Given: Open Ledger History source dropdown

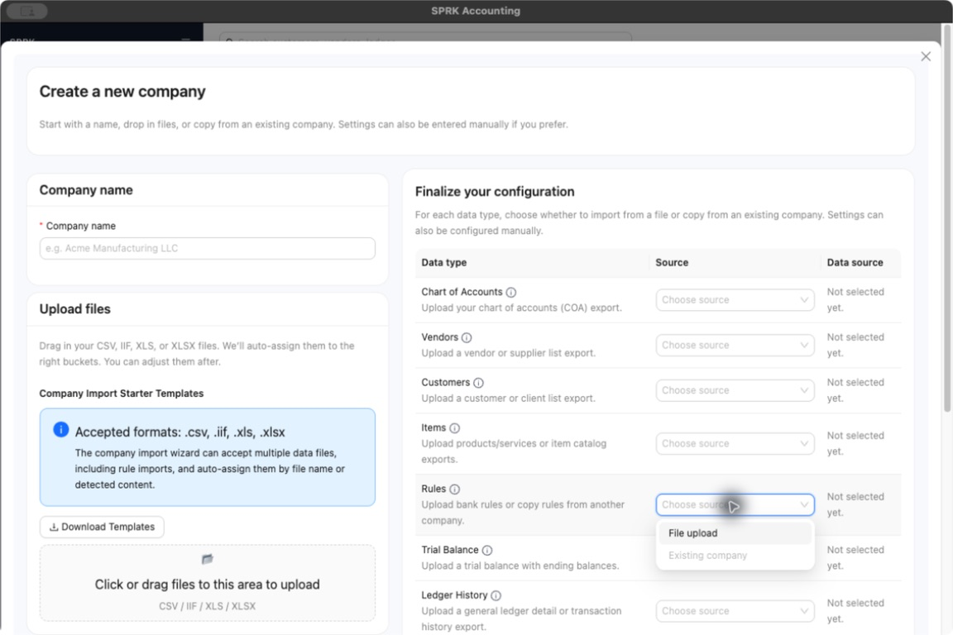Looking at the screenshot, I should (735, 611).
